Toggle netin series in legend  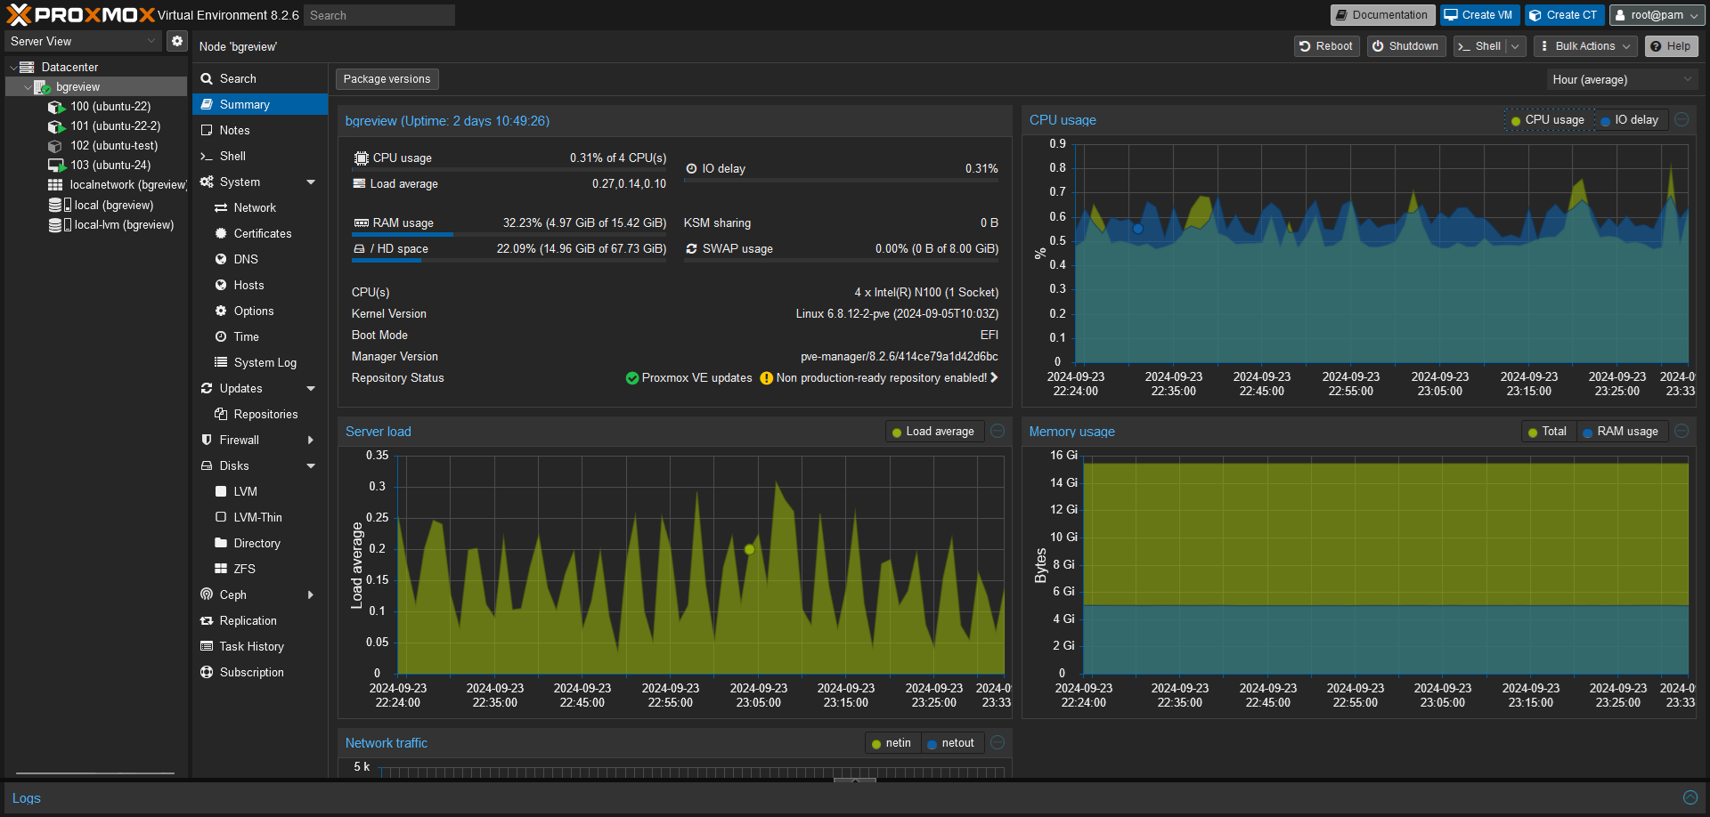(x=892, y=743)
